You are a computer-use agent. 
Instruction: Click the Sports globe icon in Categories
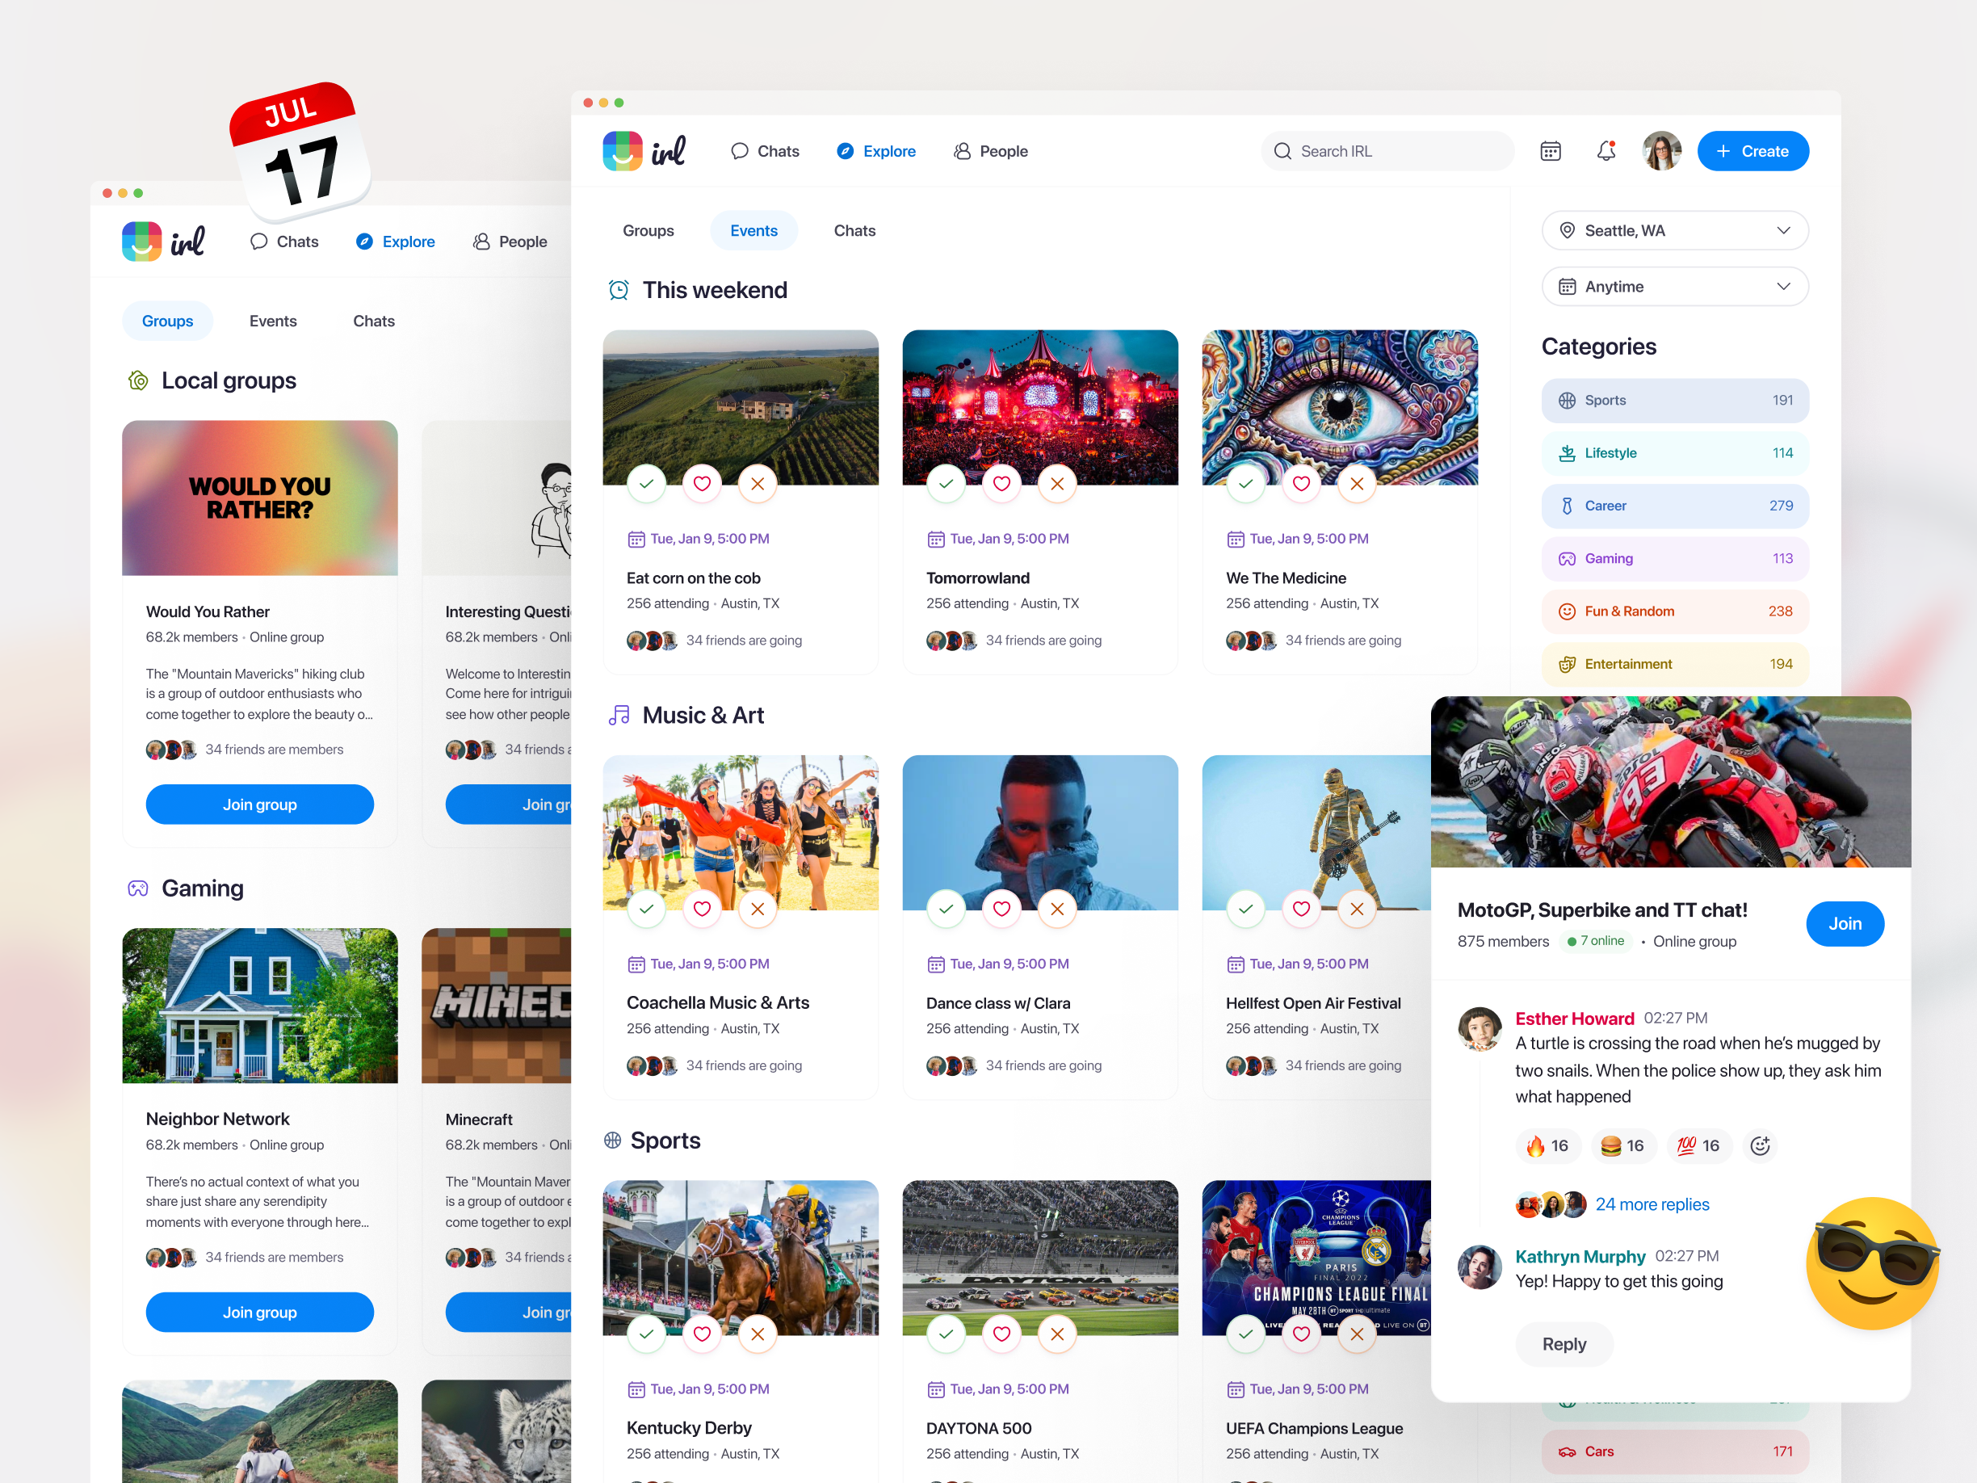coord(1567,400)
